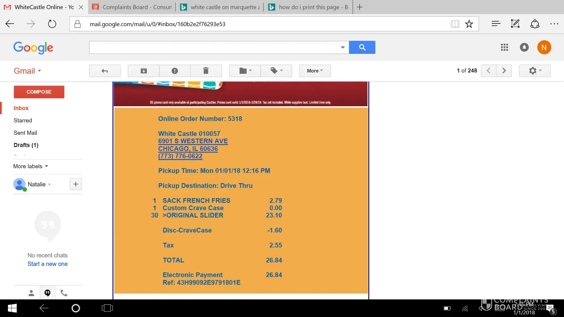The height and width of the screenshot is (317, 564).
Task: Go back to inbox arrow button
Action: (105, 71)
